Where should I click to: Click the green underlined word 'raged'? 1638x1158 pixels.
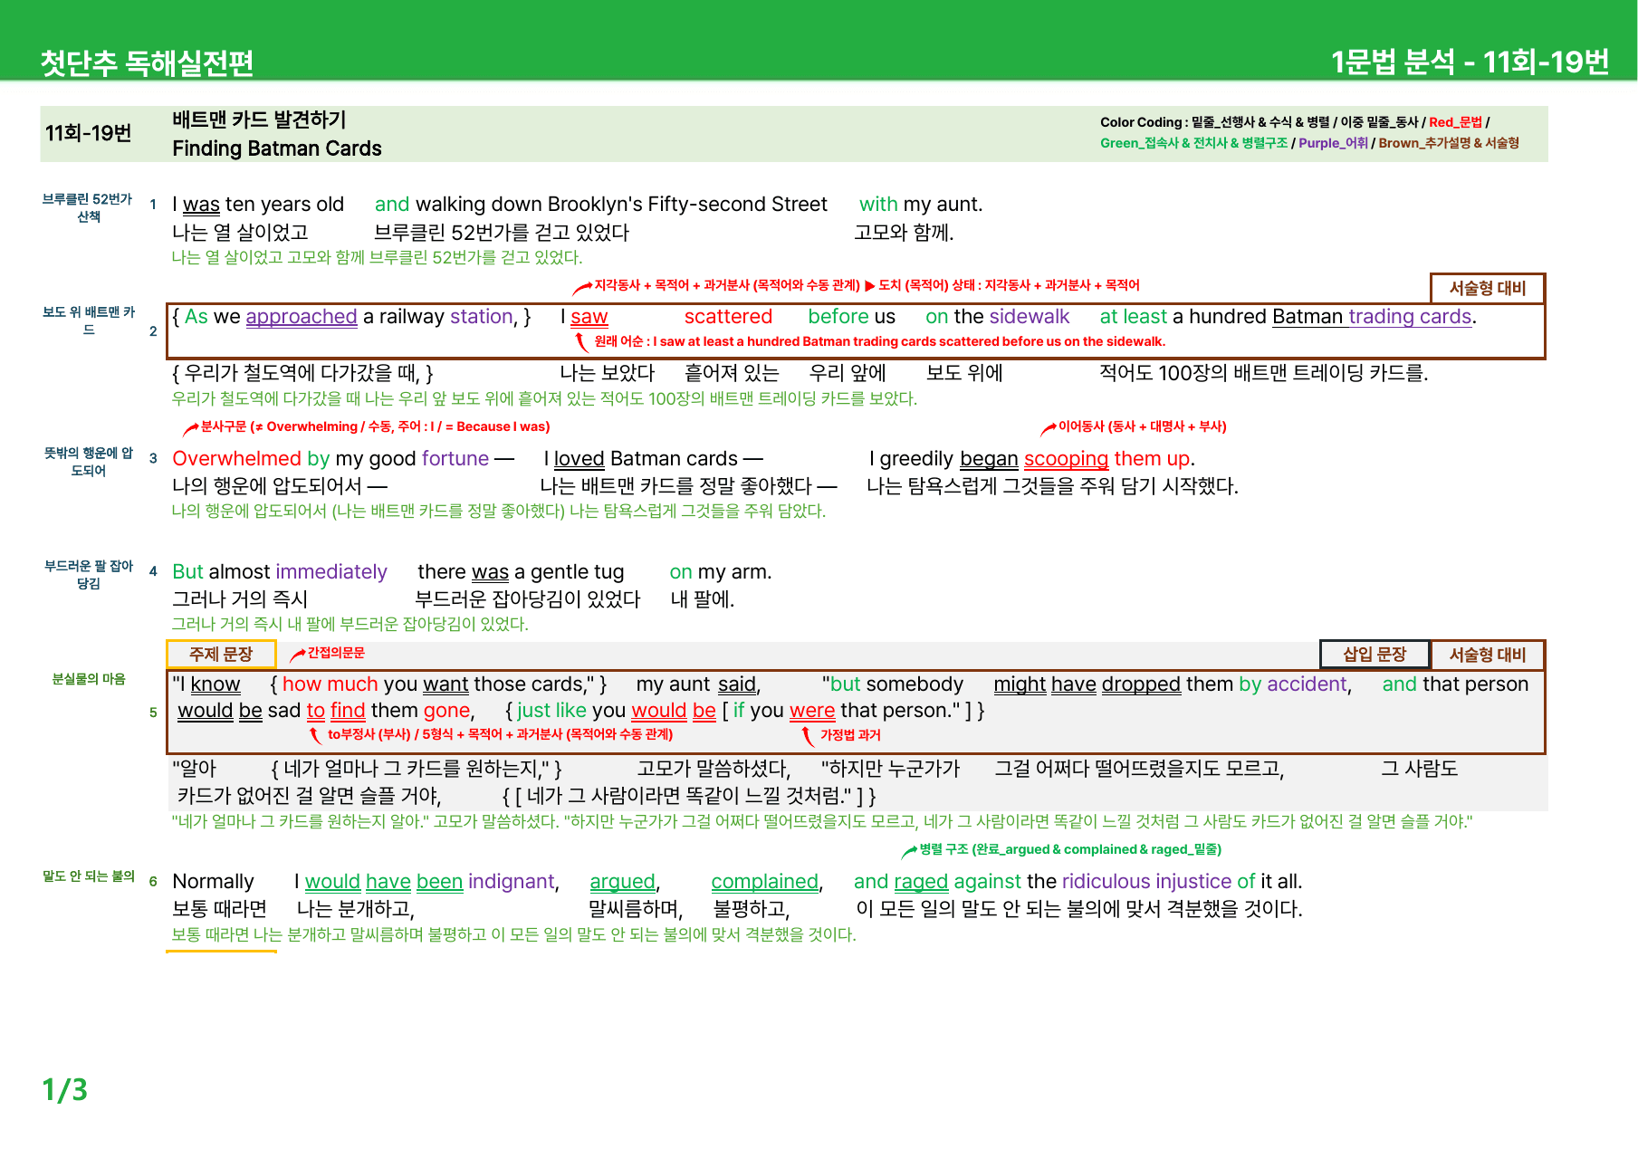(x=921, y=882)
